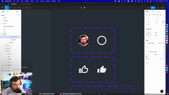Viewport: 169px width, 95px height.
Task: Open the blend mode Pass through dropdown
Action: point(151,43)
